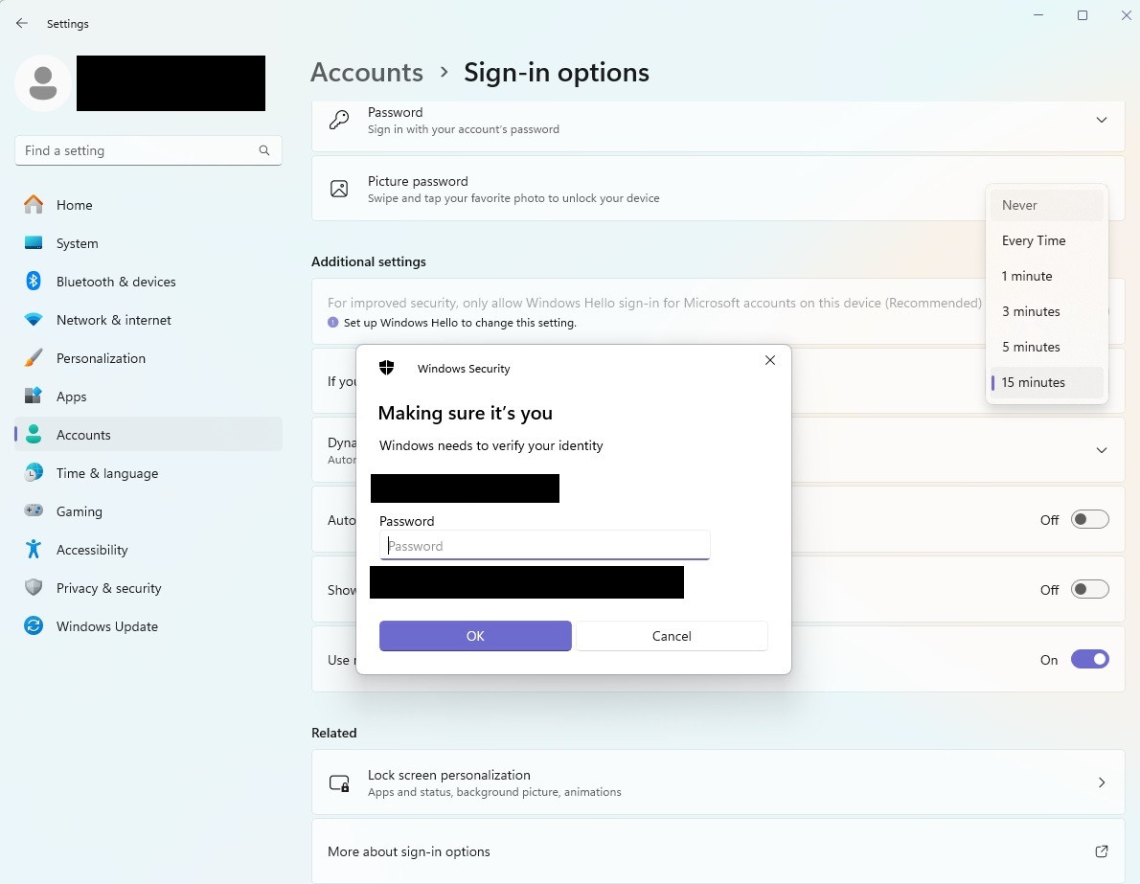Open Home in the settings sidebar
Image resolution: width=1140 pixels, height=884 pixels.
click(148, 205)
